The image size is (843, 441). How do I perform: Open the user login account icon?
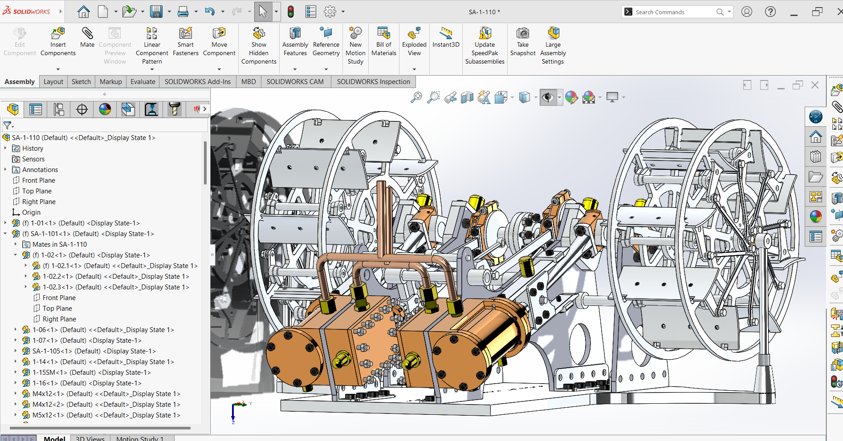tap(747, 12)
